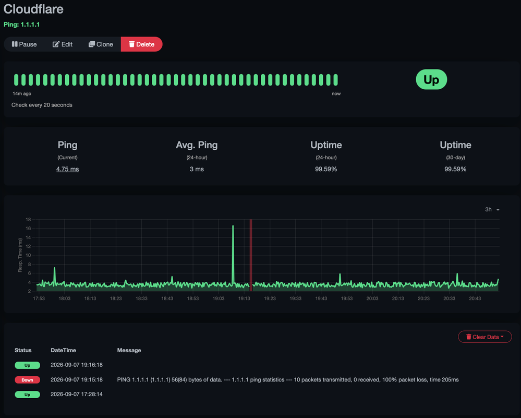Image resolution: width=521 pixels, height=418 pixels.
Task: Click the 24-hour uptime 99.59% value
Action: (x=326, y=169)
